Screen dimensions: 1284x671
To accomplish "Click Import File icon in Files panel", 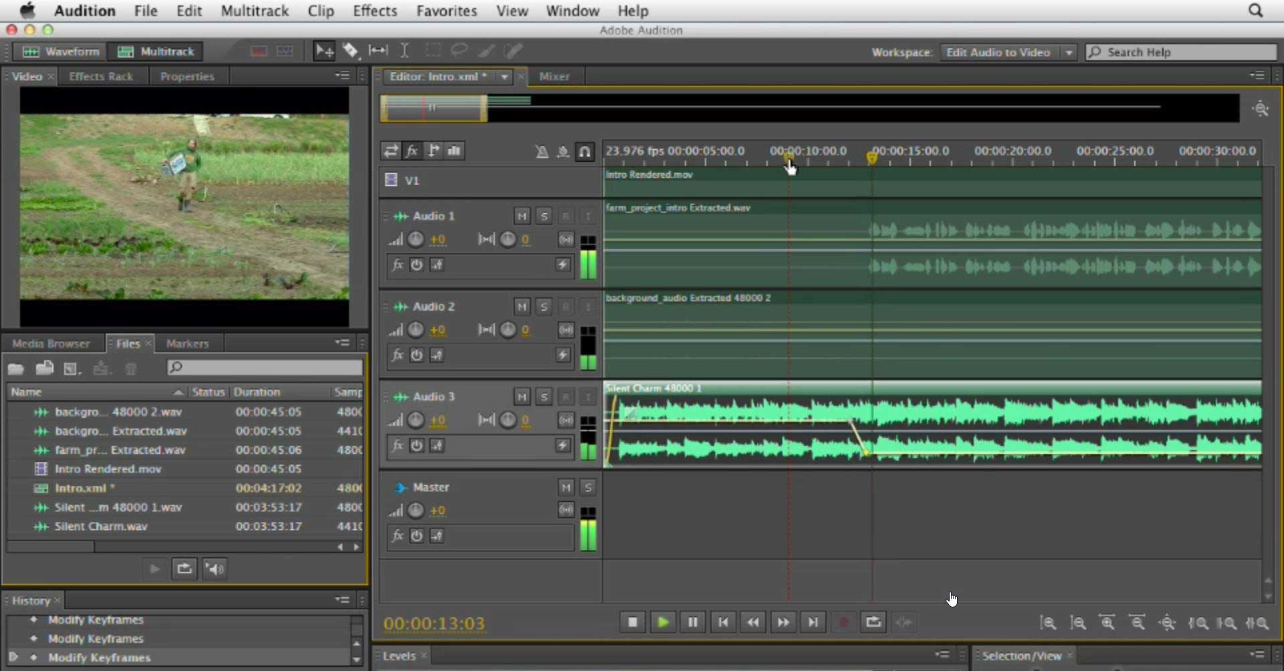I will [x=45, y=368].
